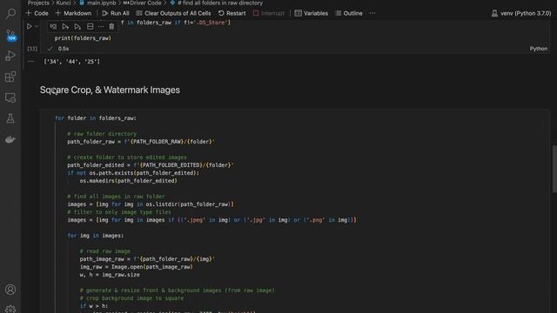Show the notebook Outline

(348, 13)
